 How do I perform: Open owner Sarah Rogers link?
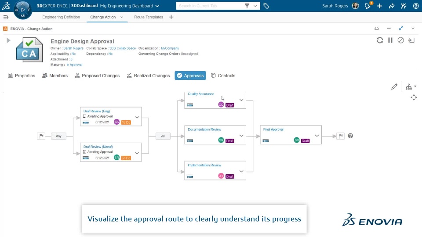pyautogui.click(x=73, y=48)
